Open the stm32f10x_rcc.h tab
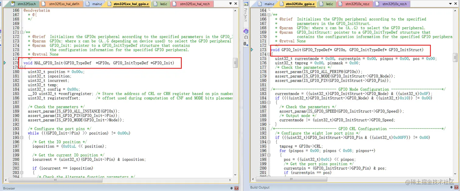Viewport: 460px width, 191px height. coord(391,4)
